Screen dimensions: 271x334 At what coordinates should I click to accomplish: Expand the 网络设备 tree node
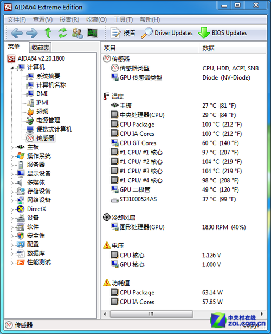coord(12,201)
